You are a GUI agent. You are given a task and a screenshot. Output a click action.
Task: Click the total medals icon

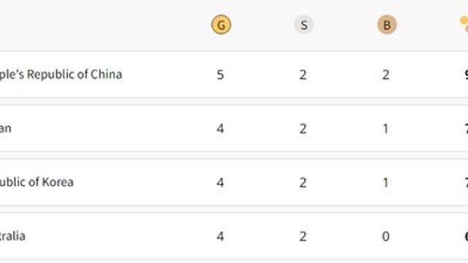[x=464, y=25]
